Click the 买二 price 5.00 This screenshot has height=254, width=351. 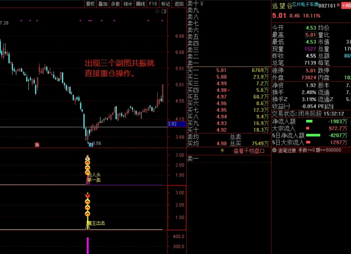(222, 77)
